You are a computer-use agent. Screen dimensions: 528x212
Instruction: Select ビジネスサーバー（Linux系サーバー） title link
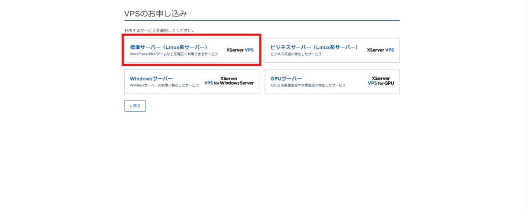click(x=314, y=47)
